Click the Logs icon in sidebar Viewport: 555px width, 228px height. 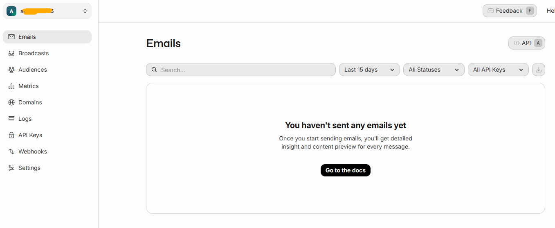click(11, 119)
